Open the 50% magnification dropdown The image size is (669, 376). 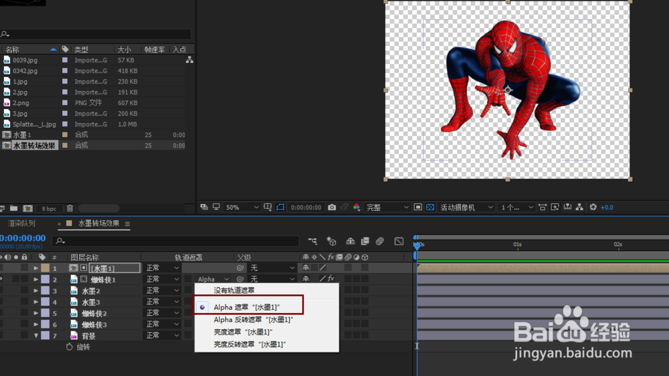[242, 207]
